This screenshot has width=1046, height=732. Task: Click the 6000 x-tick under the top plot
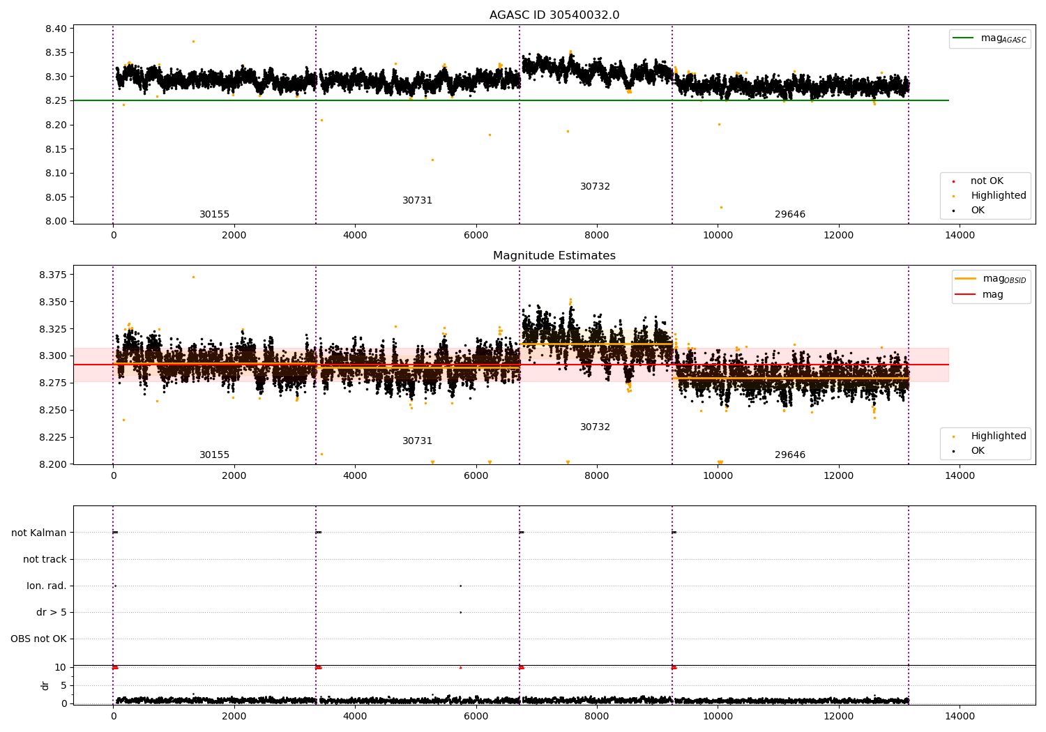(x=476, y=235)
